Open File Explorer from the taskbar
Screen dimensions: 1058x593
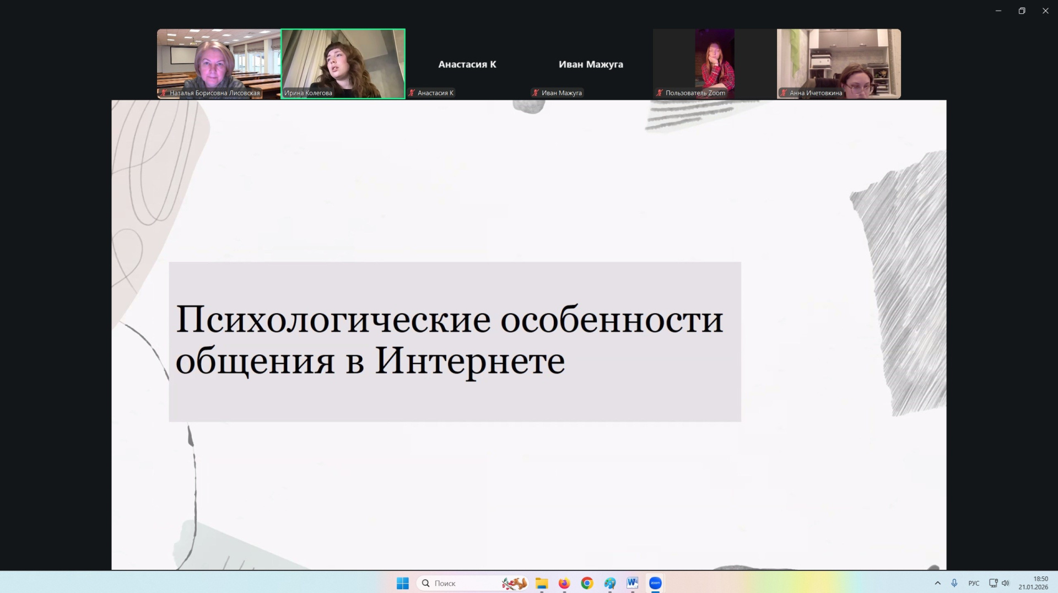tap(542, 583)
